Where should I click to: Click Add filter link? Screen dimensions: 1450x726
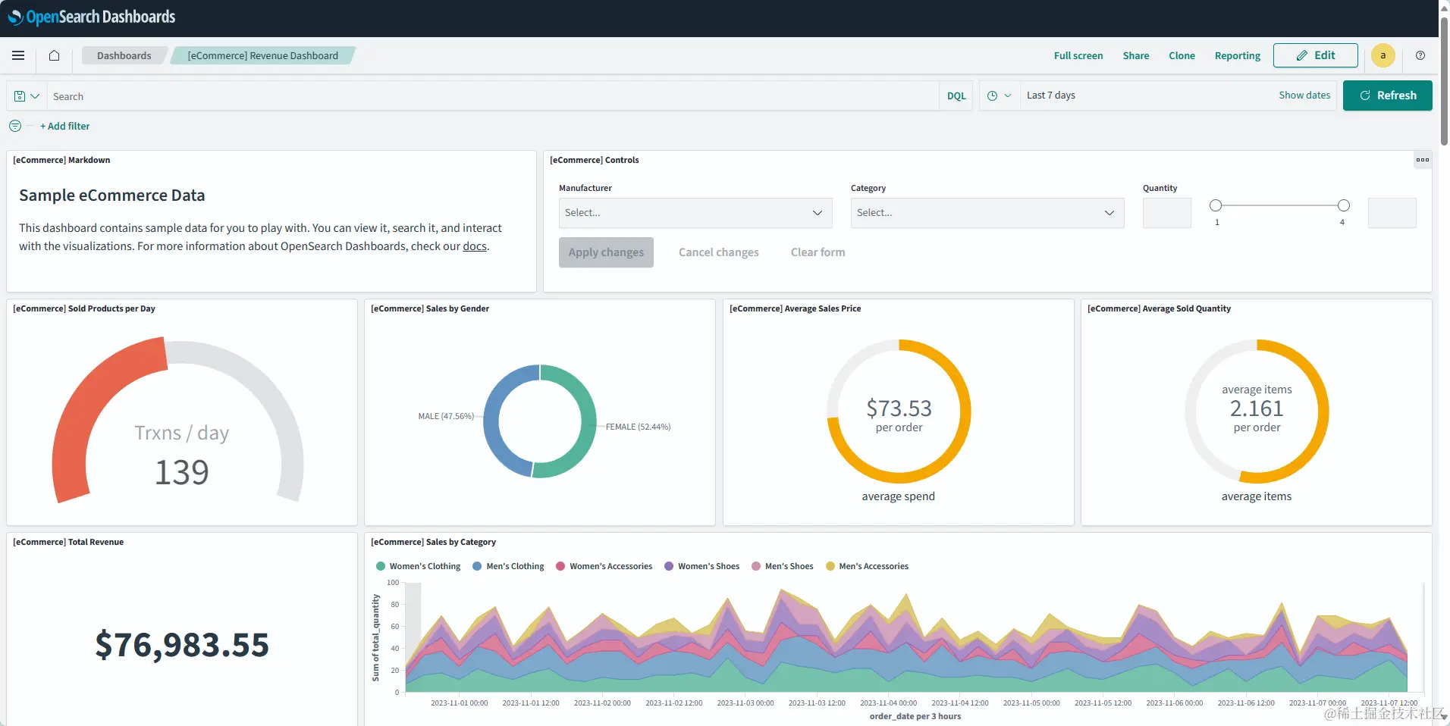coord(65,126)
